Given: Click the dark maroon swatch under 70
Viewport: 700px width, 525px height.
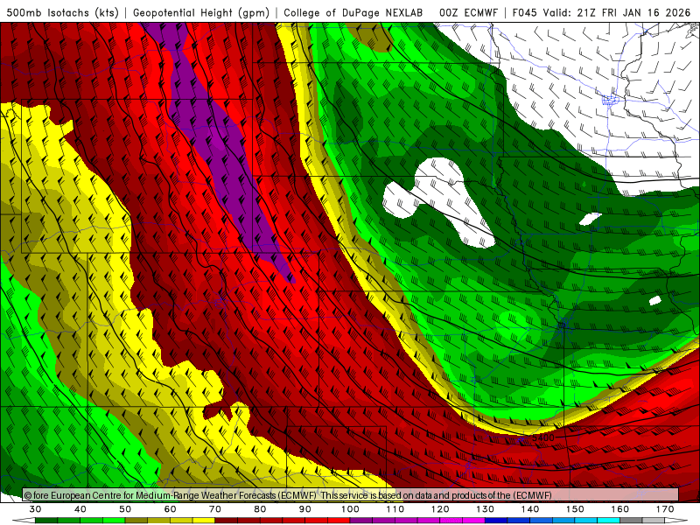Looking at the screenshot, I should pyautogui.click(x=227, y=521).
